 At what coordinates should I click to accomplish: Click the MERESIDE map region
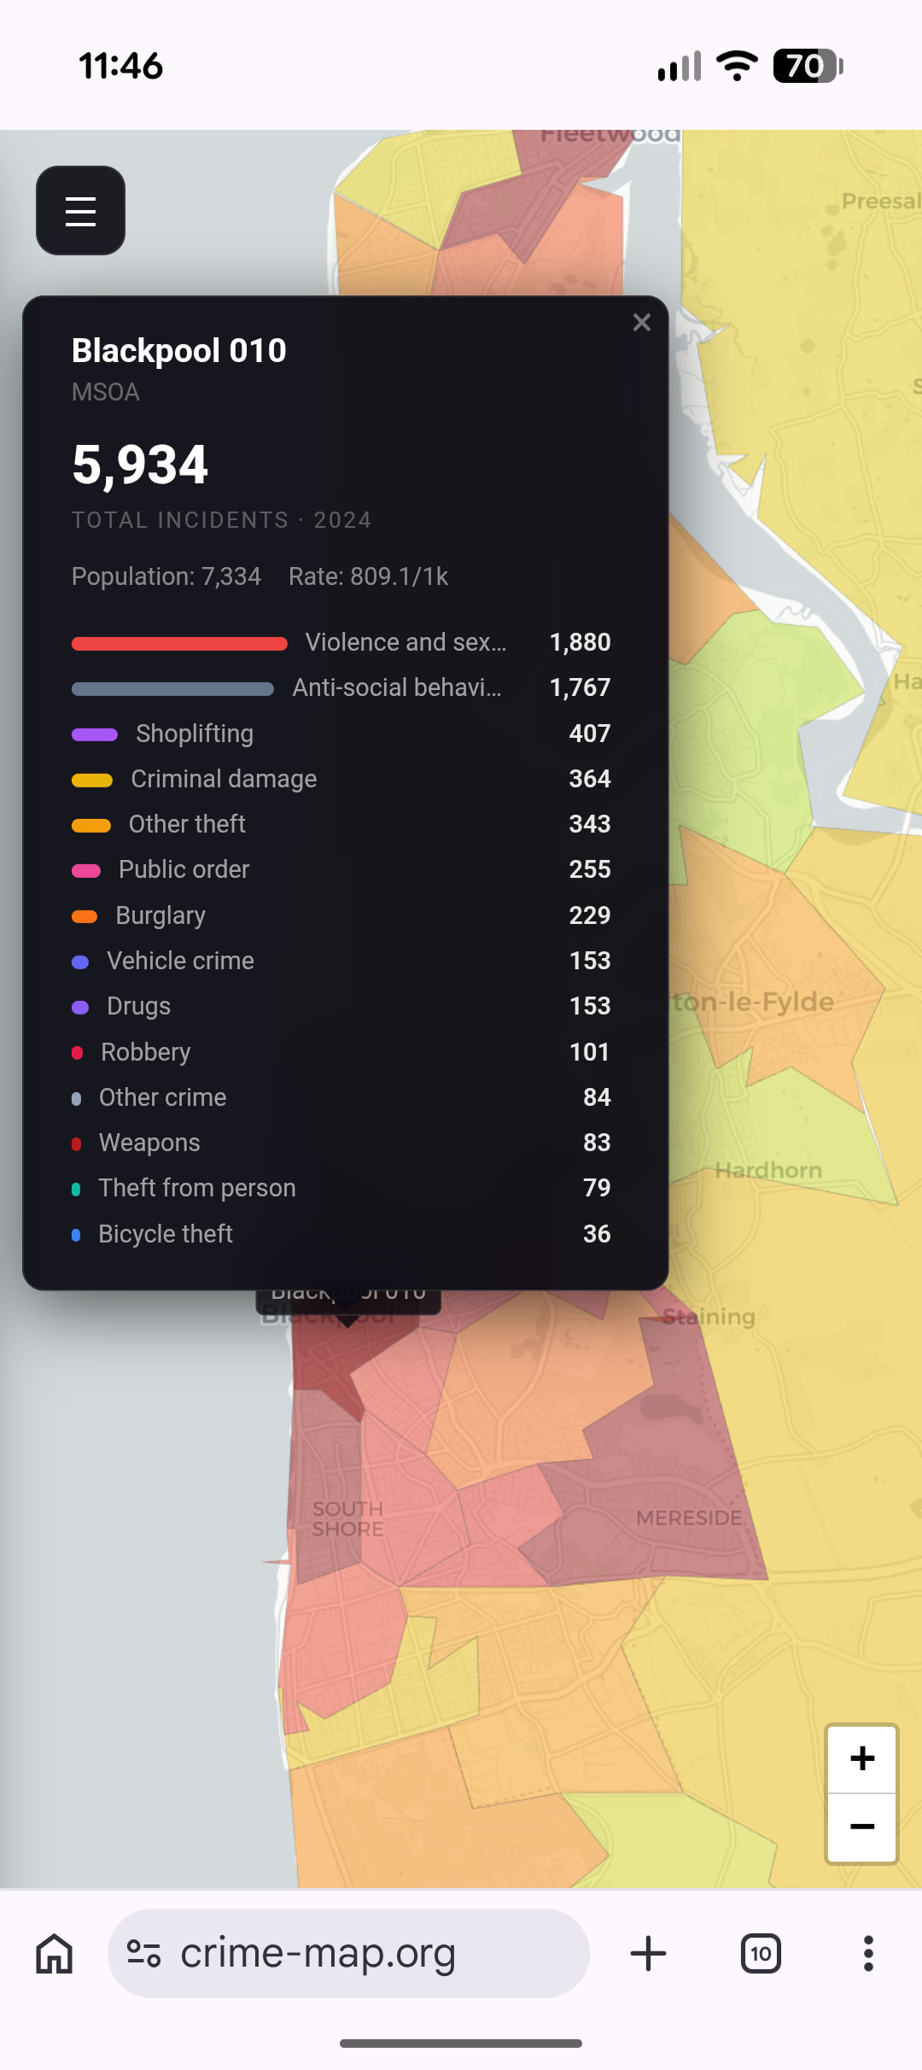[688, 1518]
